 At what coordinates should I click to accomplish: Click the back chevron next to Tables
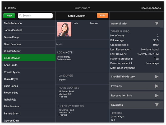coord(5,8)
